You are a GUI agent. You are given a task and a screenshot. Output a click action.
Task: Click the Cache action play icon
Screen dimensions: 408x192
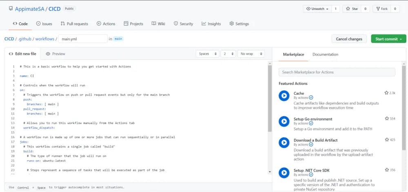click(x=284, y=96)
